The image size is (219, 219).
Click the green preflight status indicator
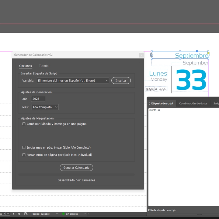click(x=63, y=214)
